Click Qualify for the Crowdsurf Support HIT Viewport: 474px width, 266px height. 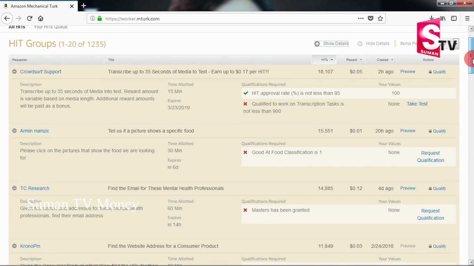[x=437, y=72]
